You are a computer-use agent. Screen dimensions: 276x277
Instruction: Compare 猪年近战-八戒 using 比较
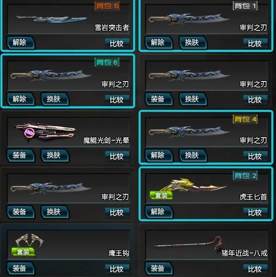255,269
